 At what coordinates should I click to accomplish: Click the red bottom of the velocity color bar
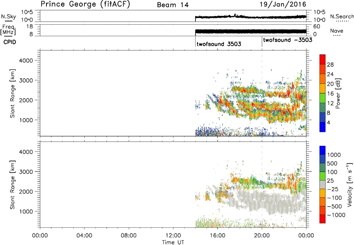[323, 219]
